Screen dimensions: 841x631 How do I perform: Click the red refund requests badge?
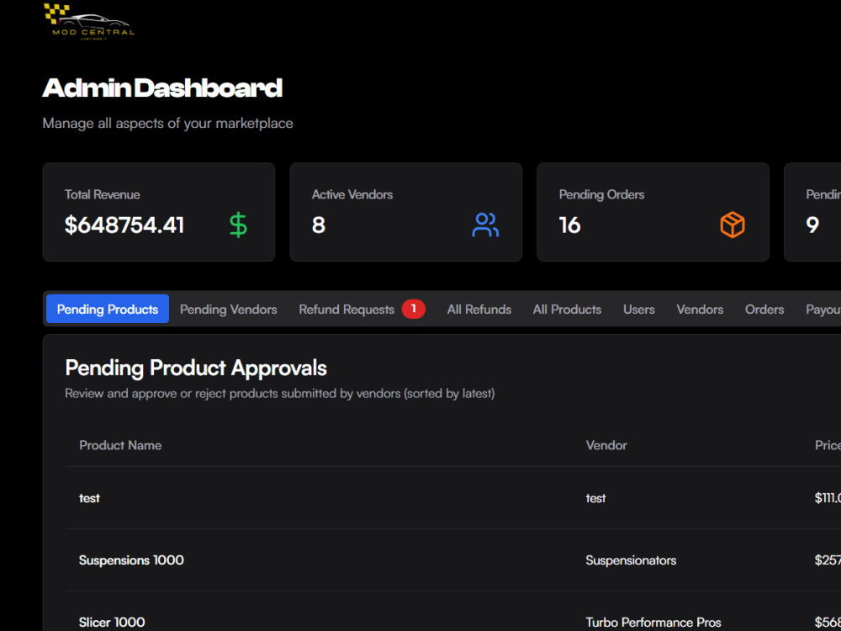tap(414, 309)
